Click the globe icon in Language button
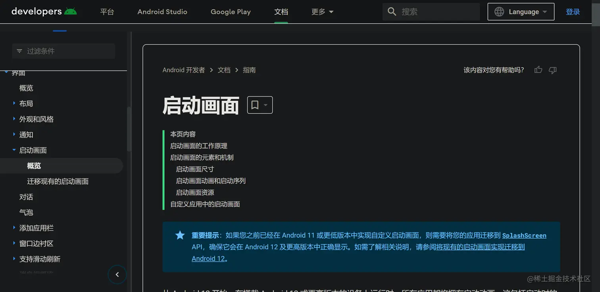600x292 pixels. click(x=499, y=12)
